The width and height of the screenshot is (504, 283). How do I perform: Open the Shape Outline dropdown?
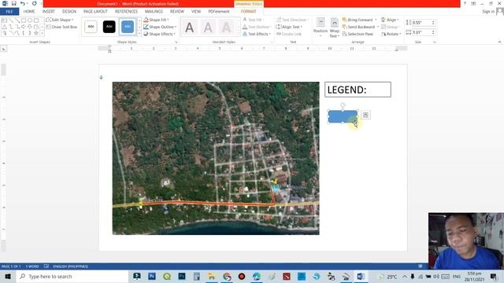point(160,27)
